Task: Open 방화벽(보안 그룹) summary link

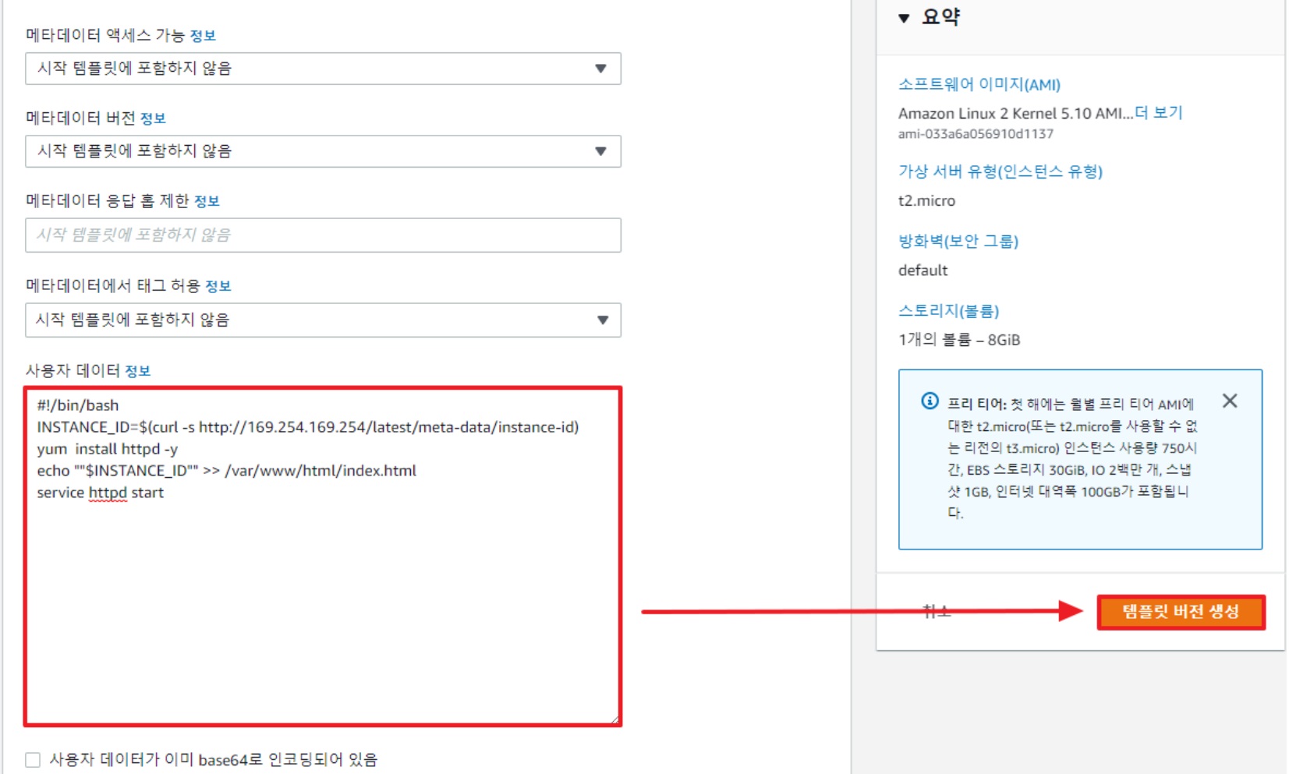Action: click(958, 241)
